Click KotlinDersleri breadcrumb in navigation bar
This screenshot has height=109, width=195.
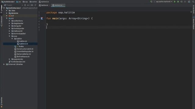pyautogui.click(x=8, y=2)
